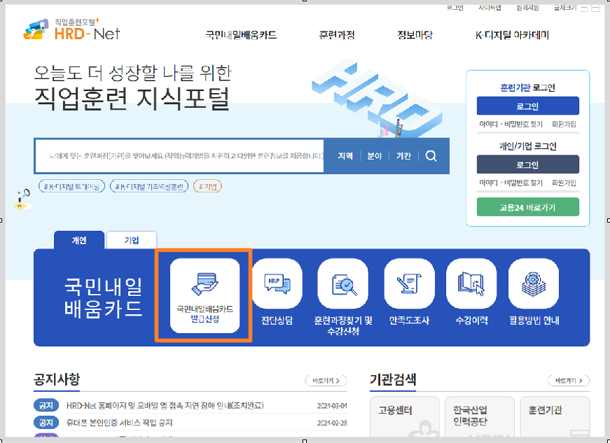
Task: Expand the 기간 search filter
Action: (403, 156)
